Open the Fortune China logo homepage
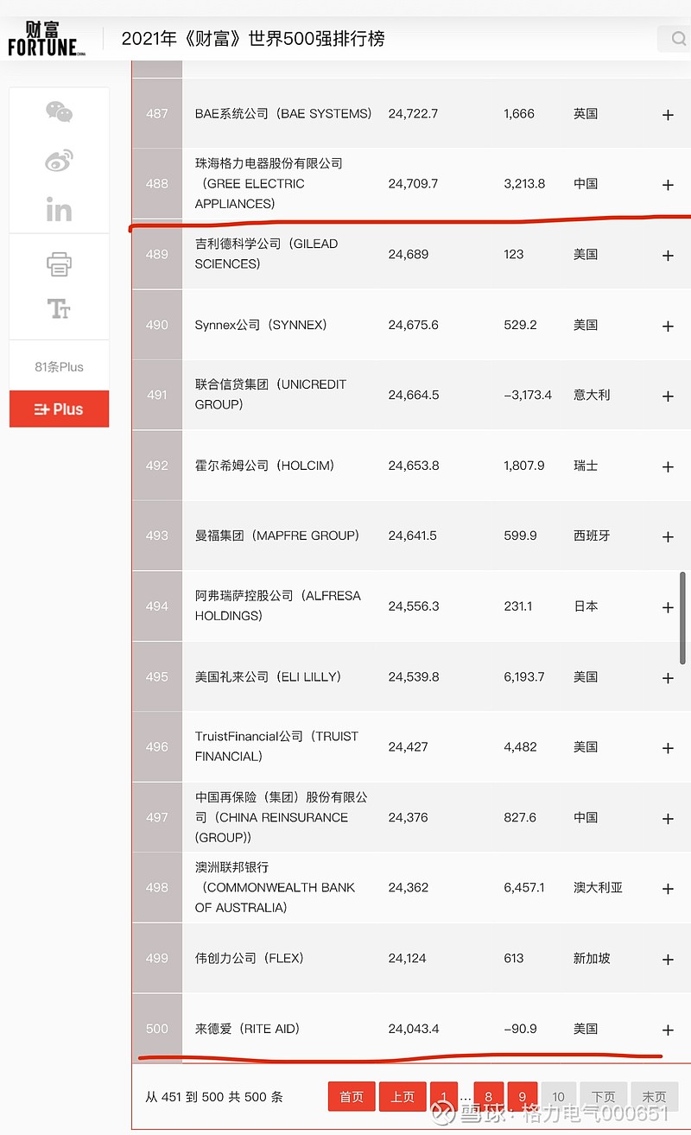 pos(47,39)
